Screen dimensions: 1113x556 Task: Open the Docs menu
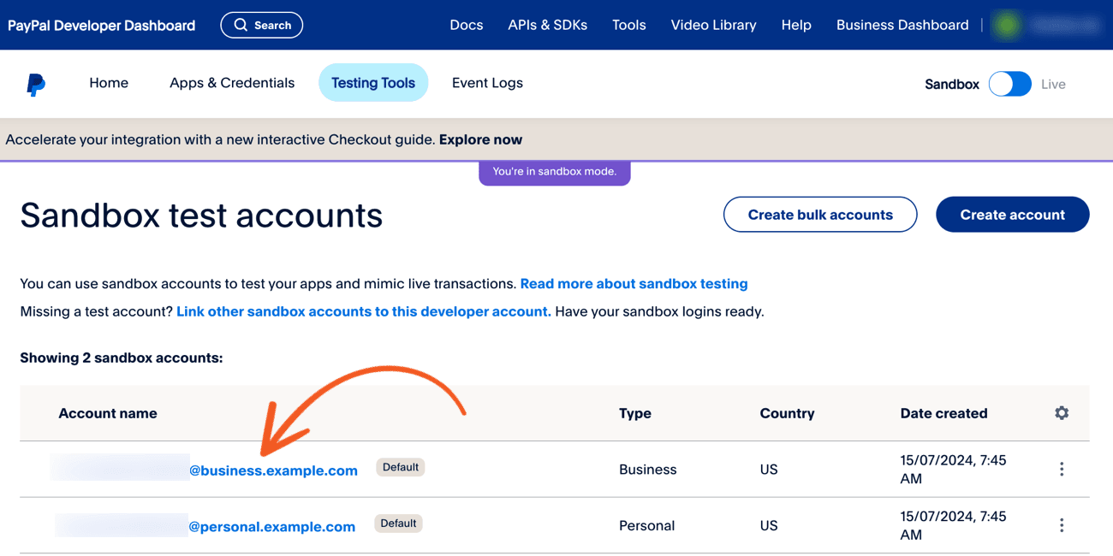467,25
